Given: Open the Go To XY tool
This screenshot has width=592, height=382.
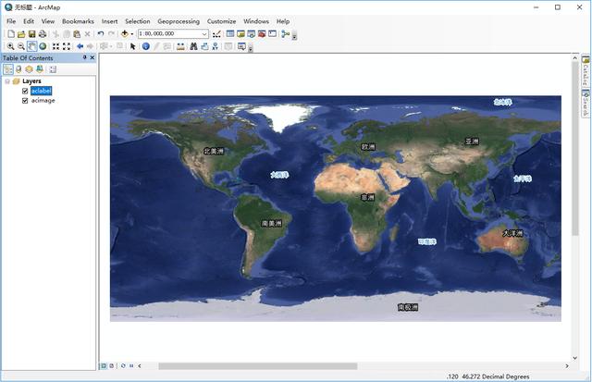Looking at the screenshot, I should pos(215,46).
